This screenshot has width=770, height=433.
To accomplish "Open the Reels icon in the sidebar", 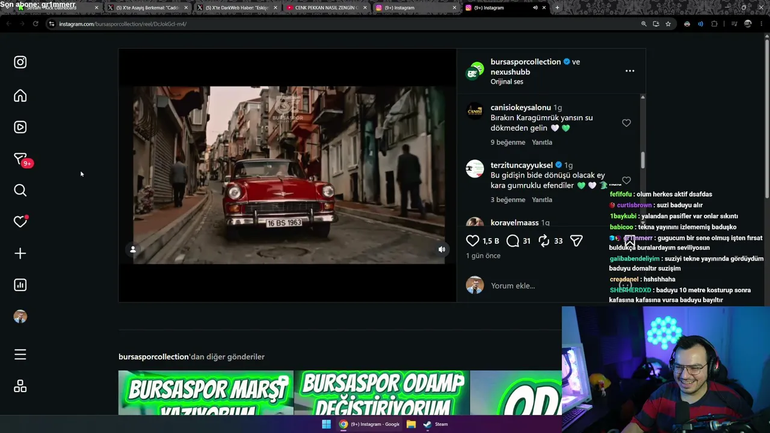I will [x=20, y=127].
